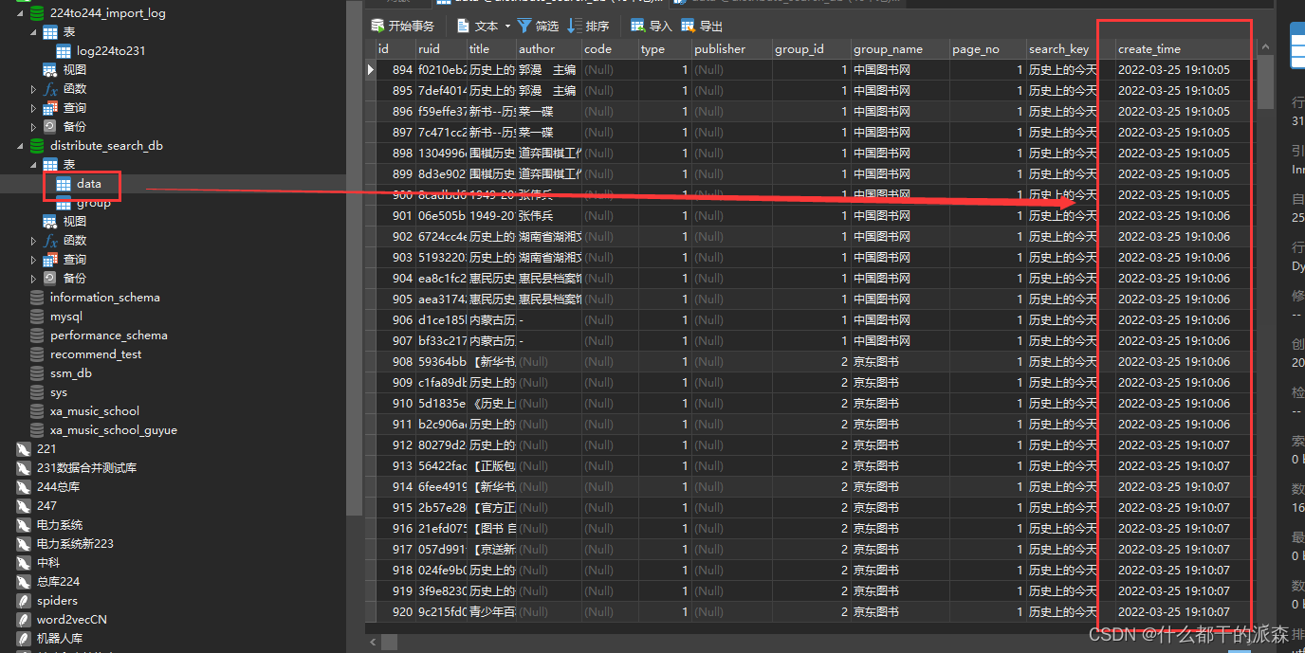
Task: Click the group_id column header
Action: (x=810, y=49)
